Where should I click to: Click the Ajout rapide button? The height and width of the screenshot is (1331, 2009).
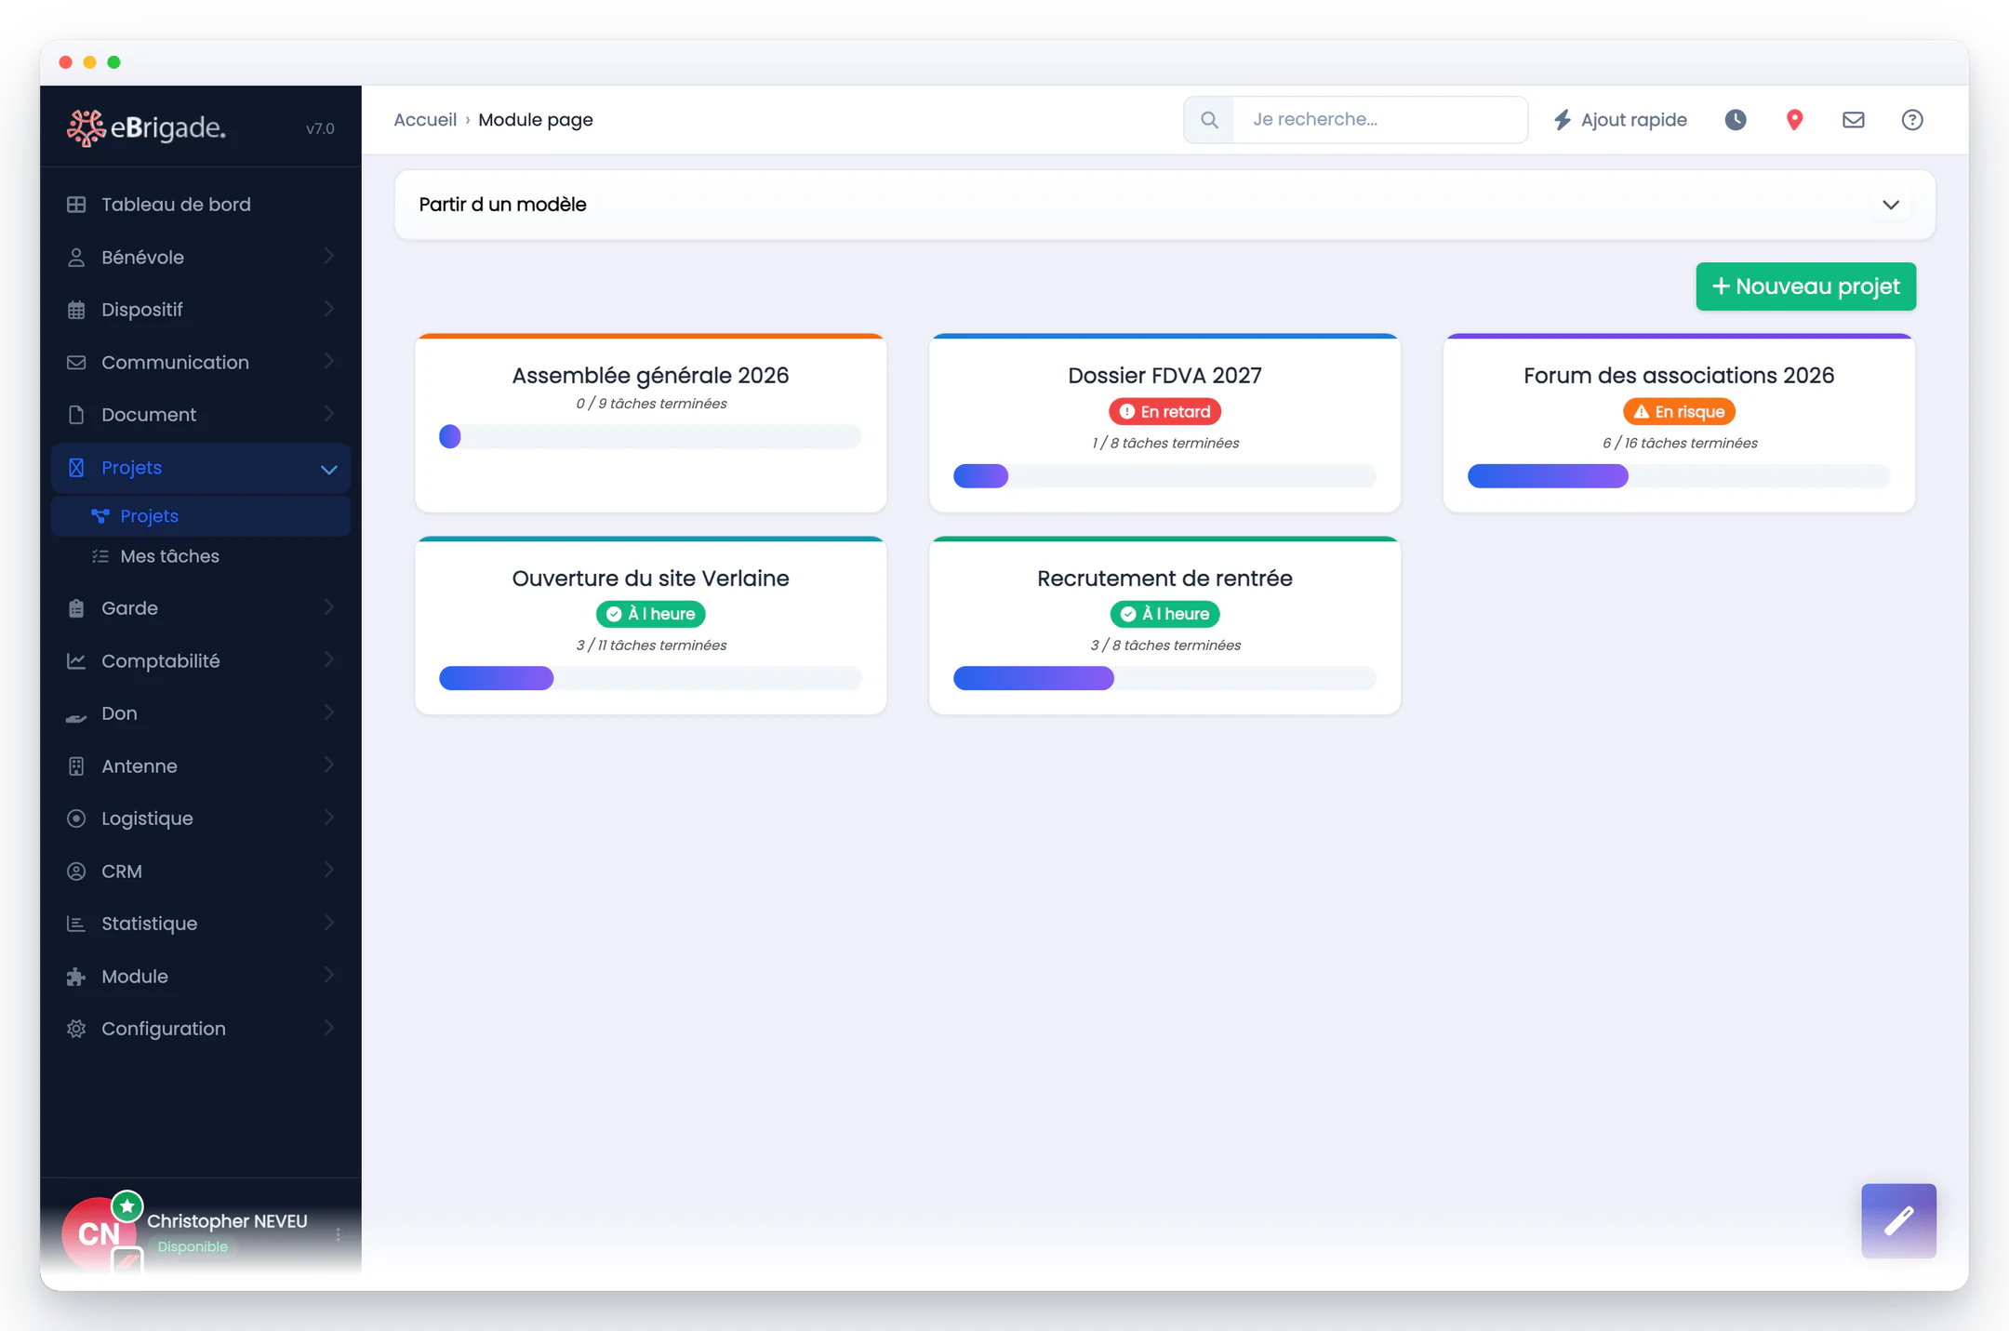click(x=1620, y=120)
